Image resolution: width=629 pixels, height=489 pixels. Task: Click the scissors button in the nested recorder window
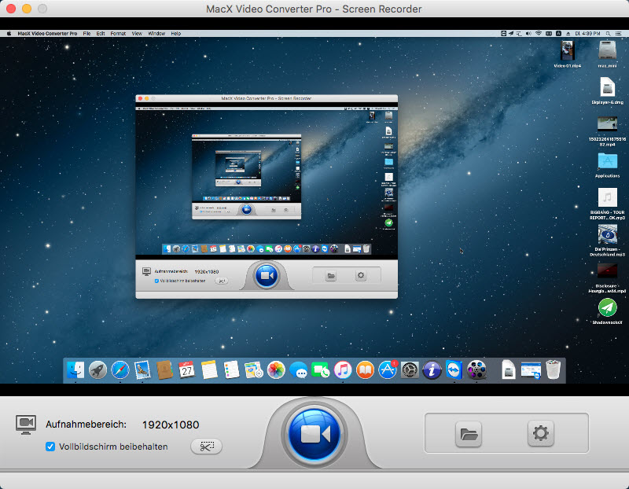click(222, 281)
